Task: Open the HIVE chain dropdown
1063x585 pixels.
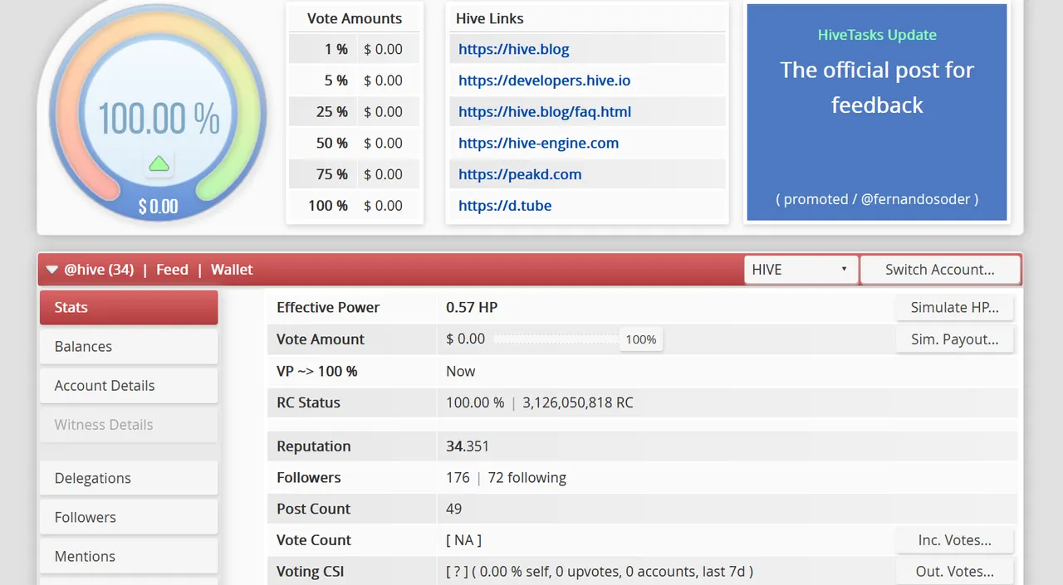Action: point(801,270)
